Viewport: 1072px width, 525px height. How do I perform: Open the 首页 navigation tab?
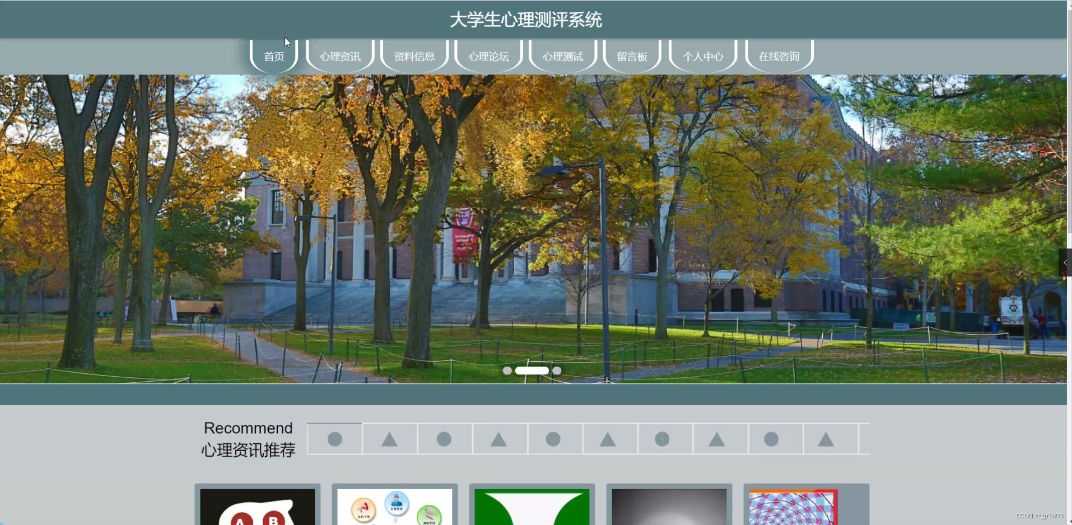pyautogui.click(x=274, y=56)
